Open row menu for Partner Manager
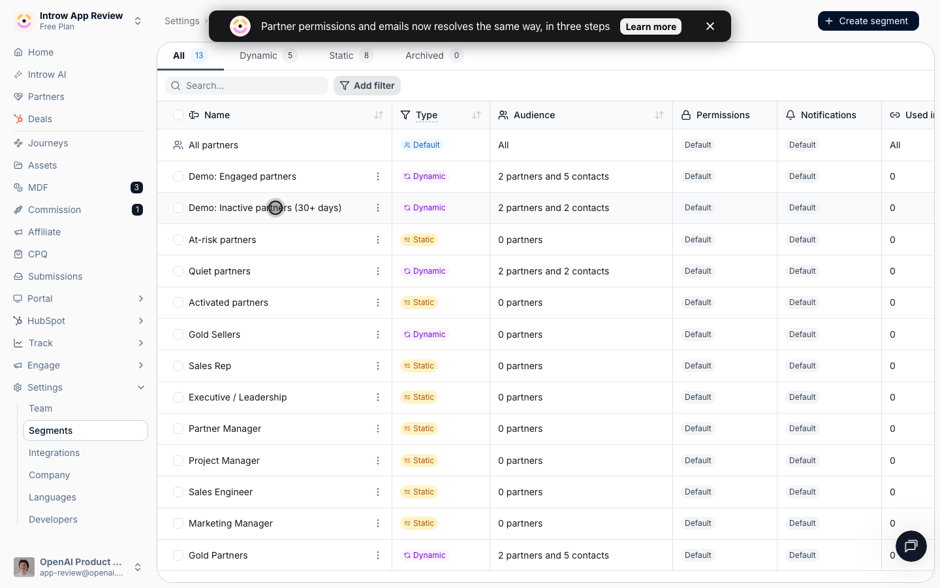This screenshot has height=588, width=940. 378,429
